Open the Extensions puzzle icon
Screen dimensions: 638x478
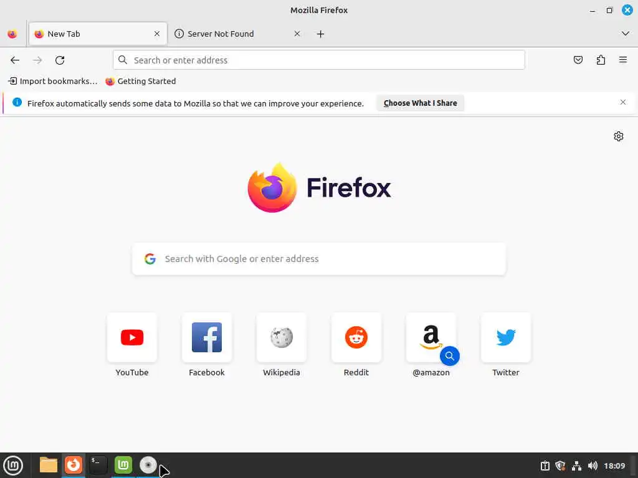click(601, 60)
